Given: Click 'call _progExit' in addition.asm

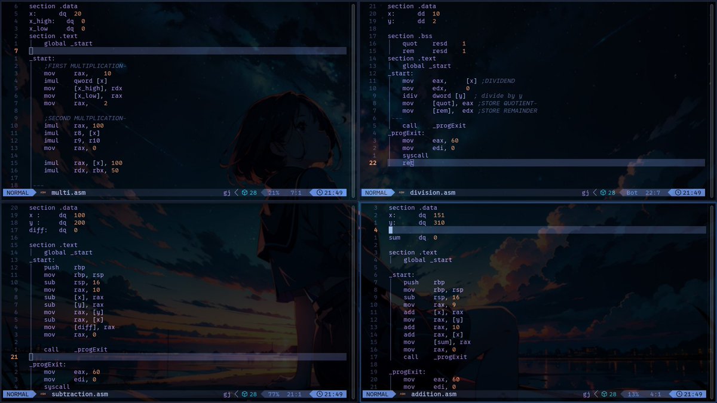Looking at the screenshot, I should coord(436,357).
